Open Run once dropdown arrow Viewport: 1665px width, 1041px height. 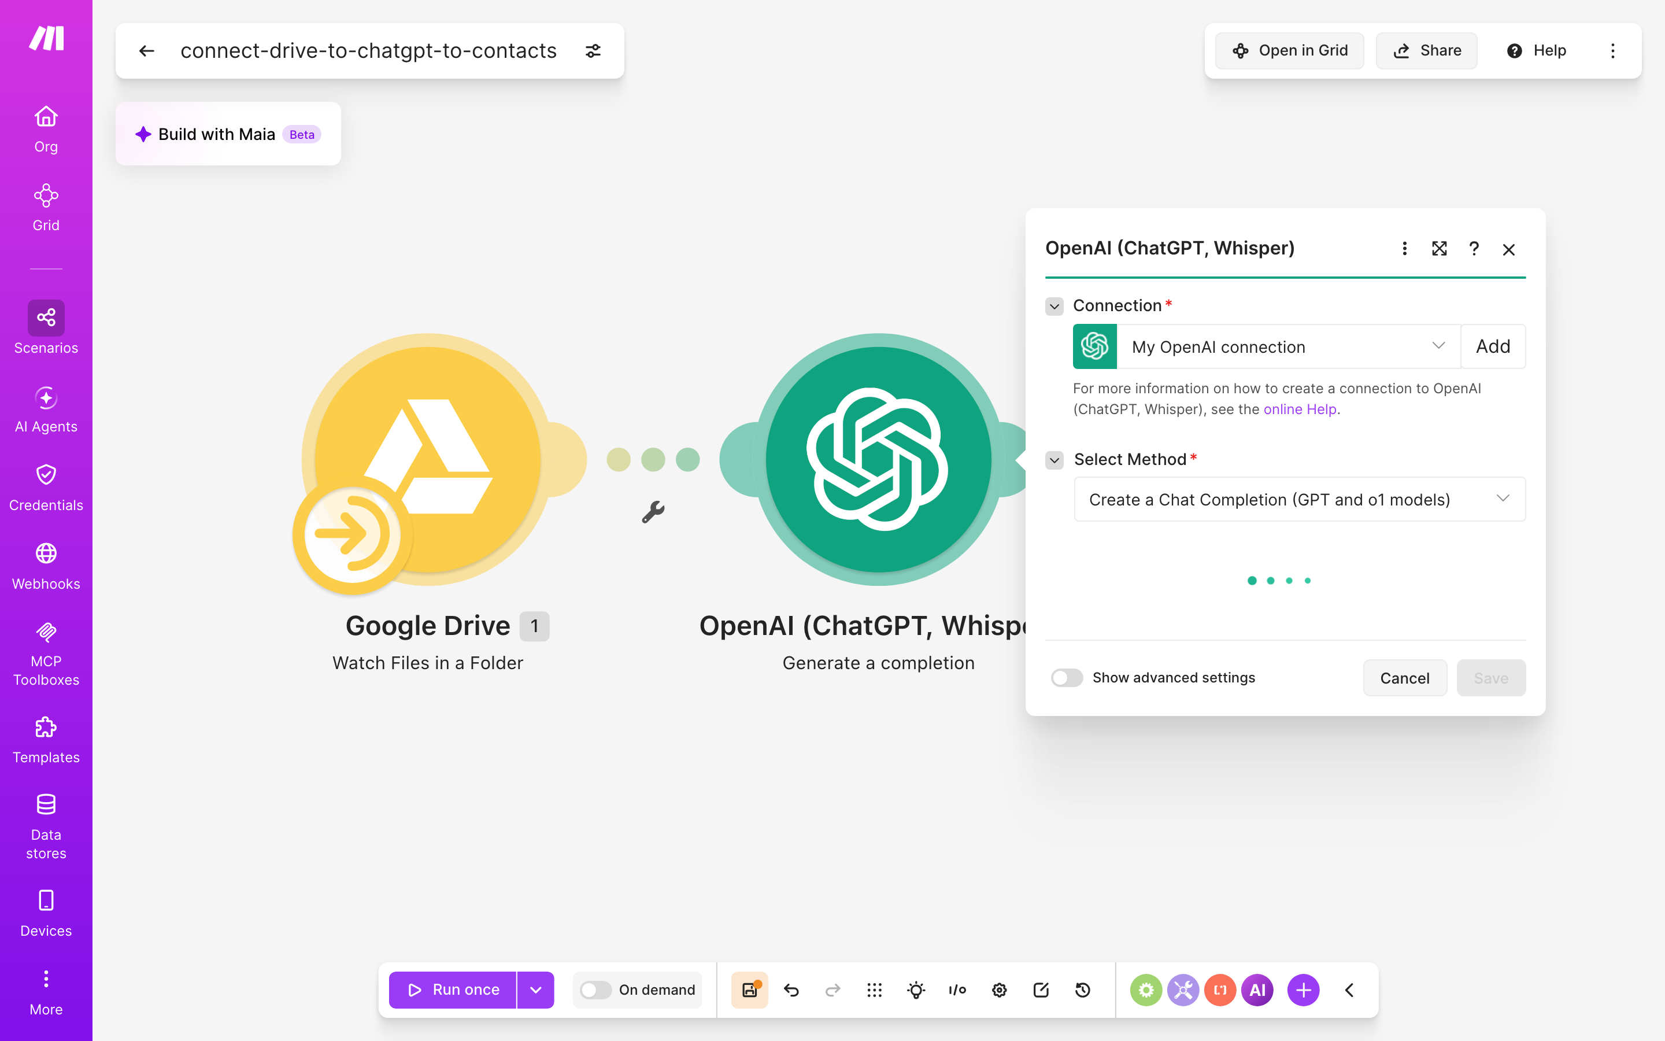[536, 990]
